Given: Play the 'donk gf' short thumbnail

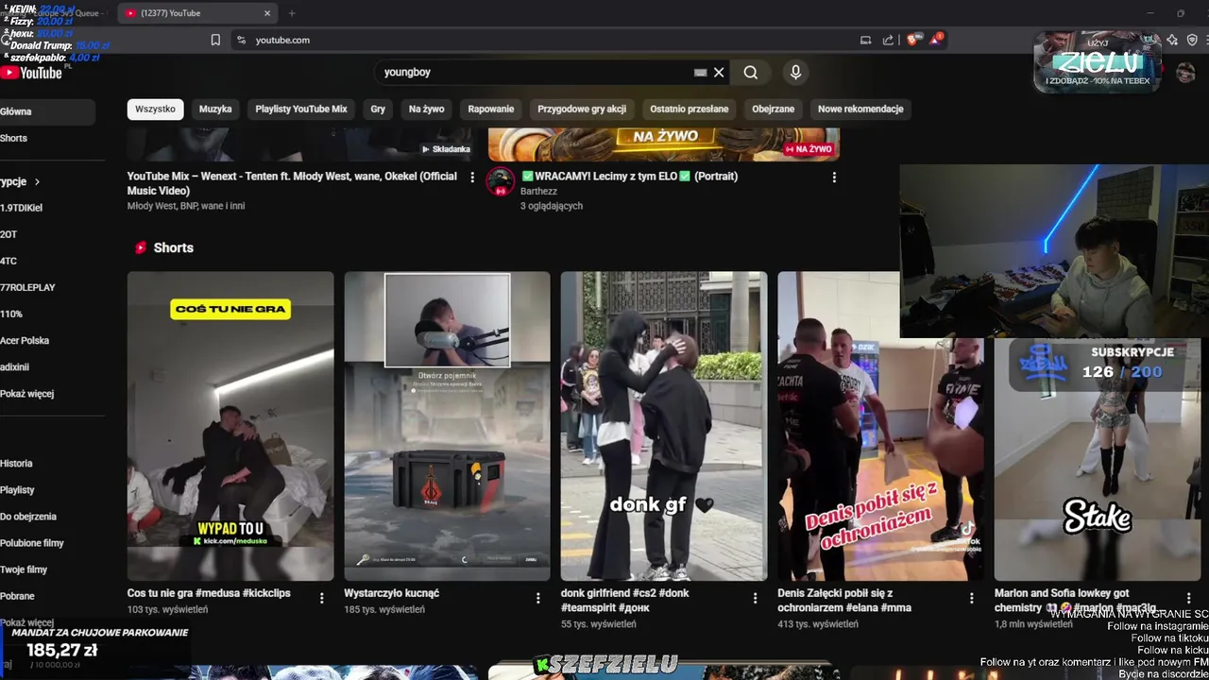Looking at the screenshot, I should [x=664, y=426].
